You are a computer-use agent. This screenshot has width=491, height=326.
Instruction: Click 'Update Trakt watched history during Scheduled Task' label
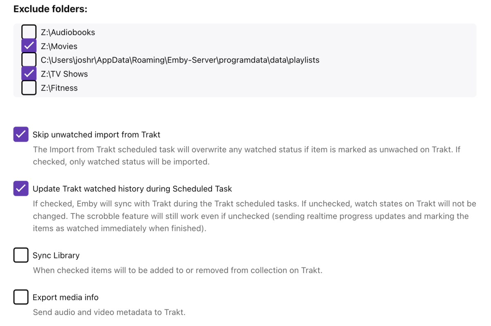click(132, 189)
